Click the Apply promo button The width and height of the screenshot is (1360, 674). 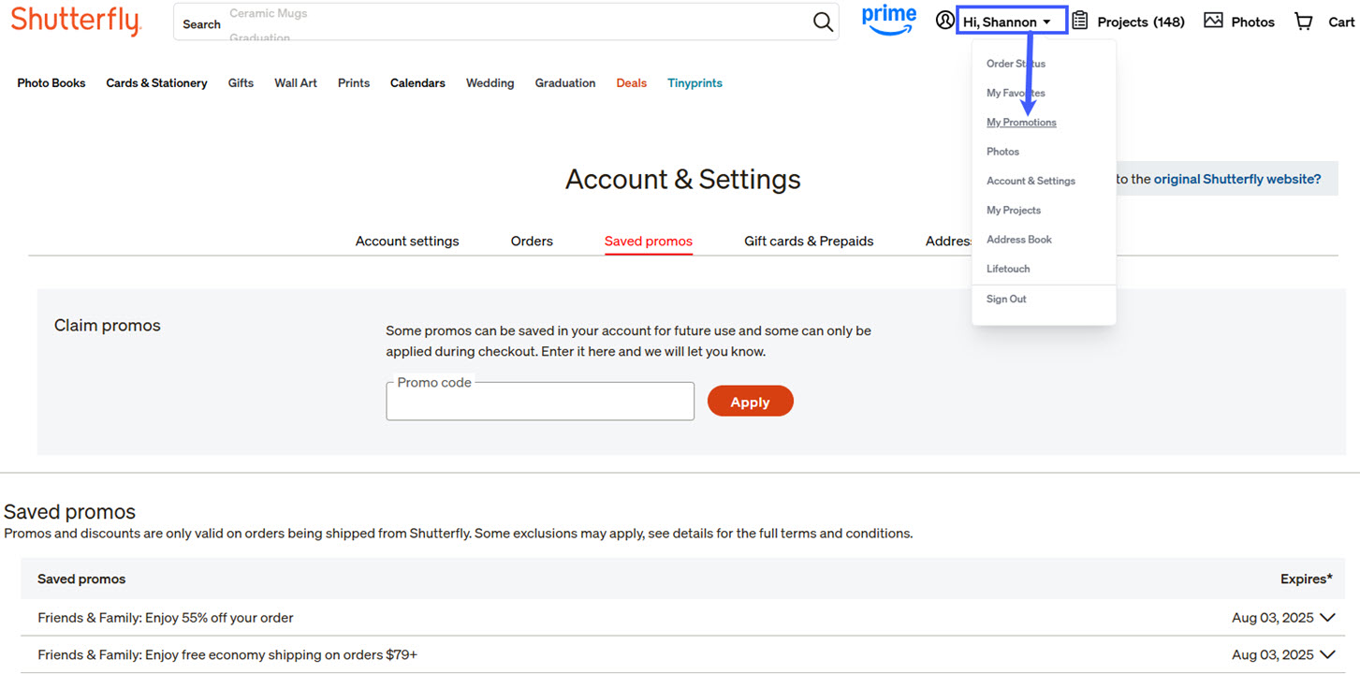coord(750,402)
